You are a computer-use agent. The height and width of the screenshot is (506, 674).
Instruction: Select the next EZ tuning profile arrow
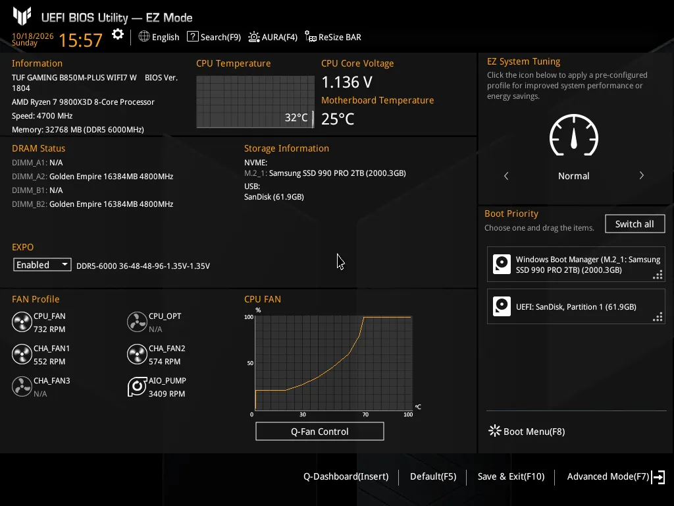pyautogui.click(x=641, y=175)
